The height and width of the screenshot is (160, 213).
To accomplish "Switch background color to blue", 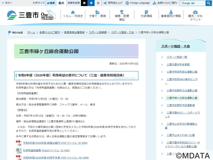I will point(91,3).
